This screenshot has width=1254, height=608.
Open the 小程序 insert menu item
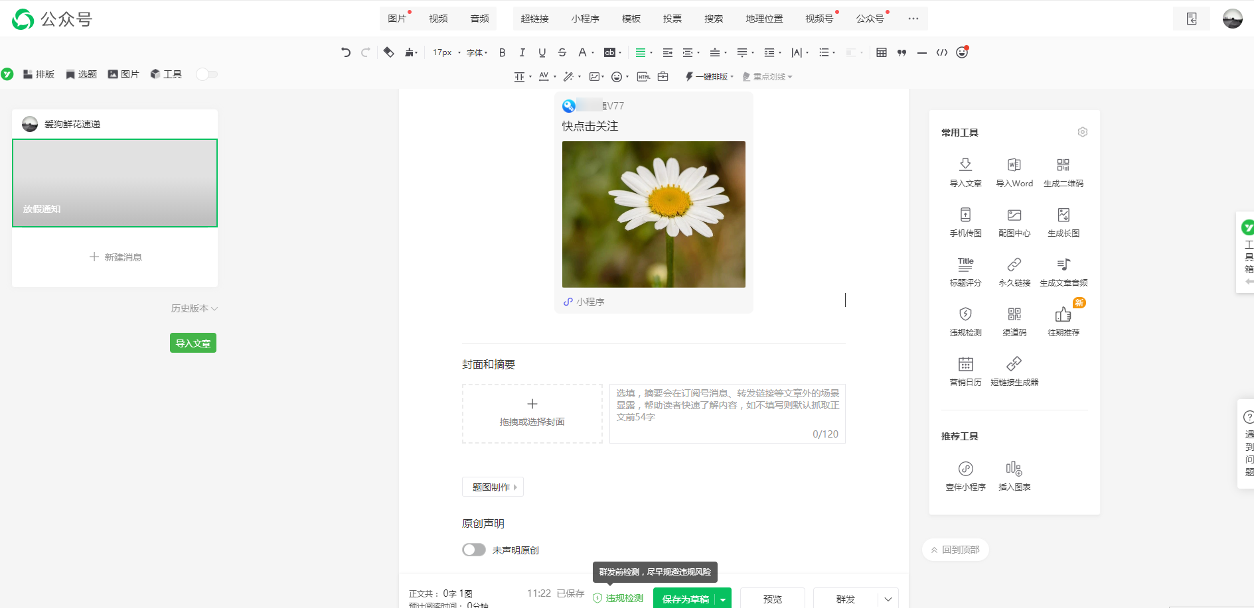(x=585, y=19)
